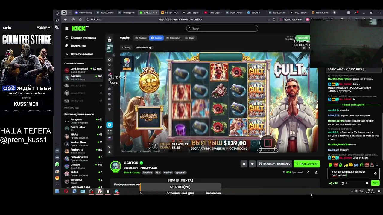Viewport: 383px width, 215px height.
Task: Click the green Подписаться button
Action: click(307, 164)
